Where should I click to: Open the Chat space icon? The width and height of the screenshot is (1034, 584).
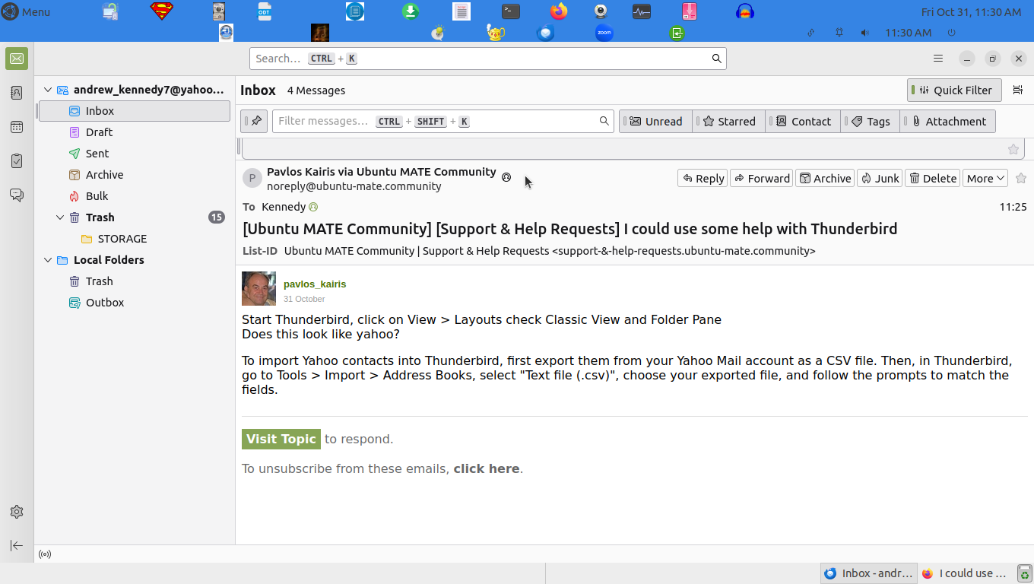(17, 195)
